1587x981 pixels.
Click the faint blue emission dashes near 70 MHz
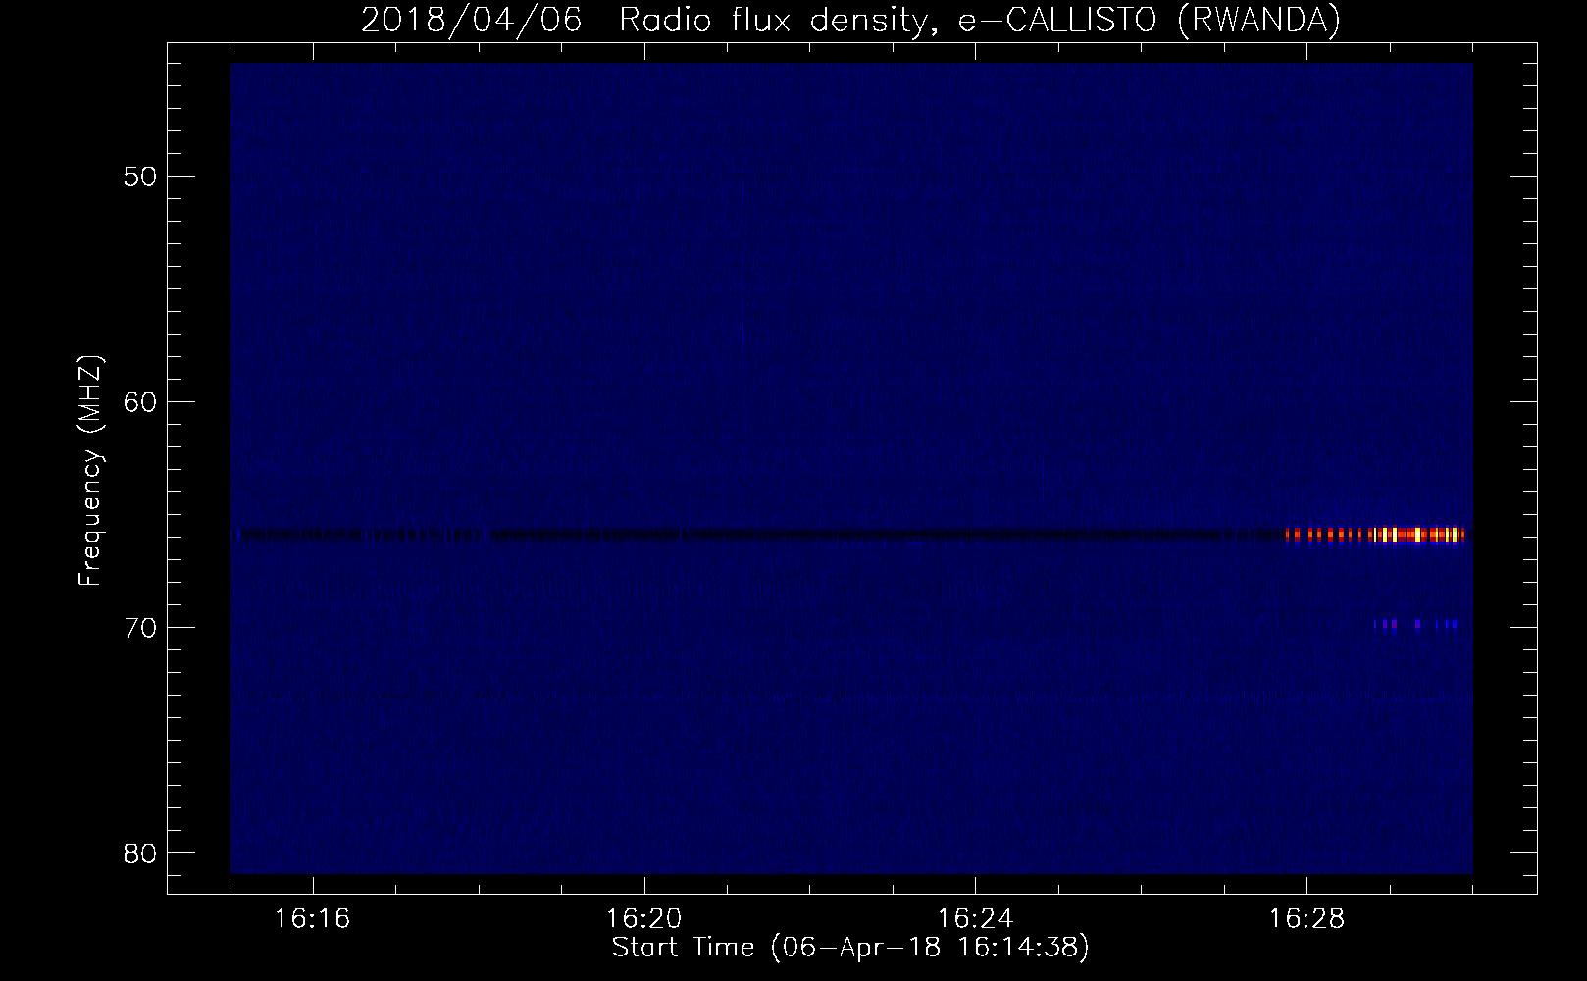click(x=1415, y=624)
